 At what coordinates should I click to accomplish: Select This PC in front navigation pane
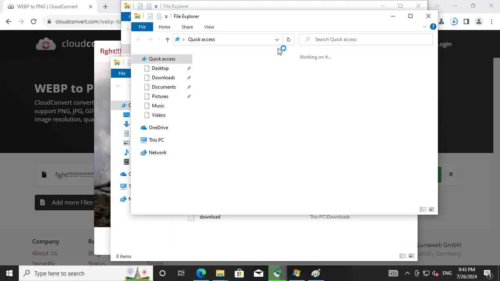point(156,140)
